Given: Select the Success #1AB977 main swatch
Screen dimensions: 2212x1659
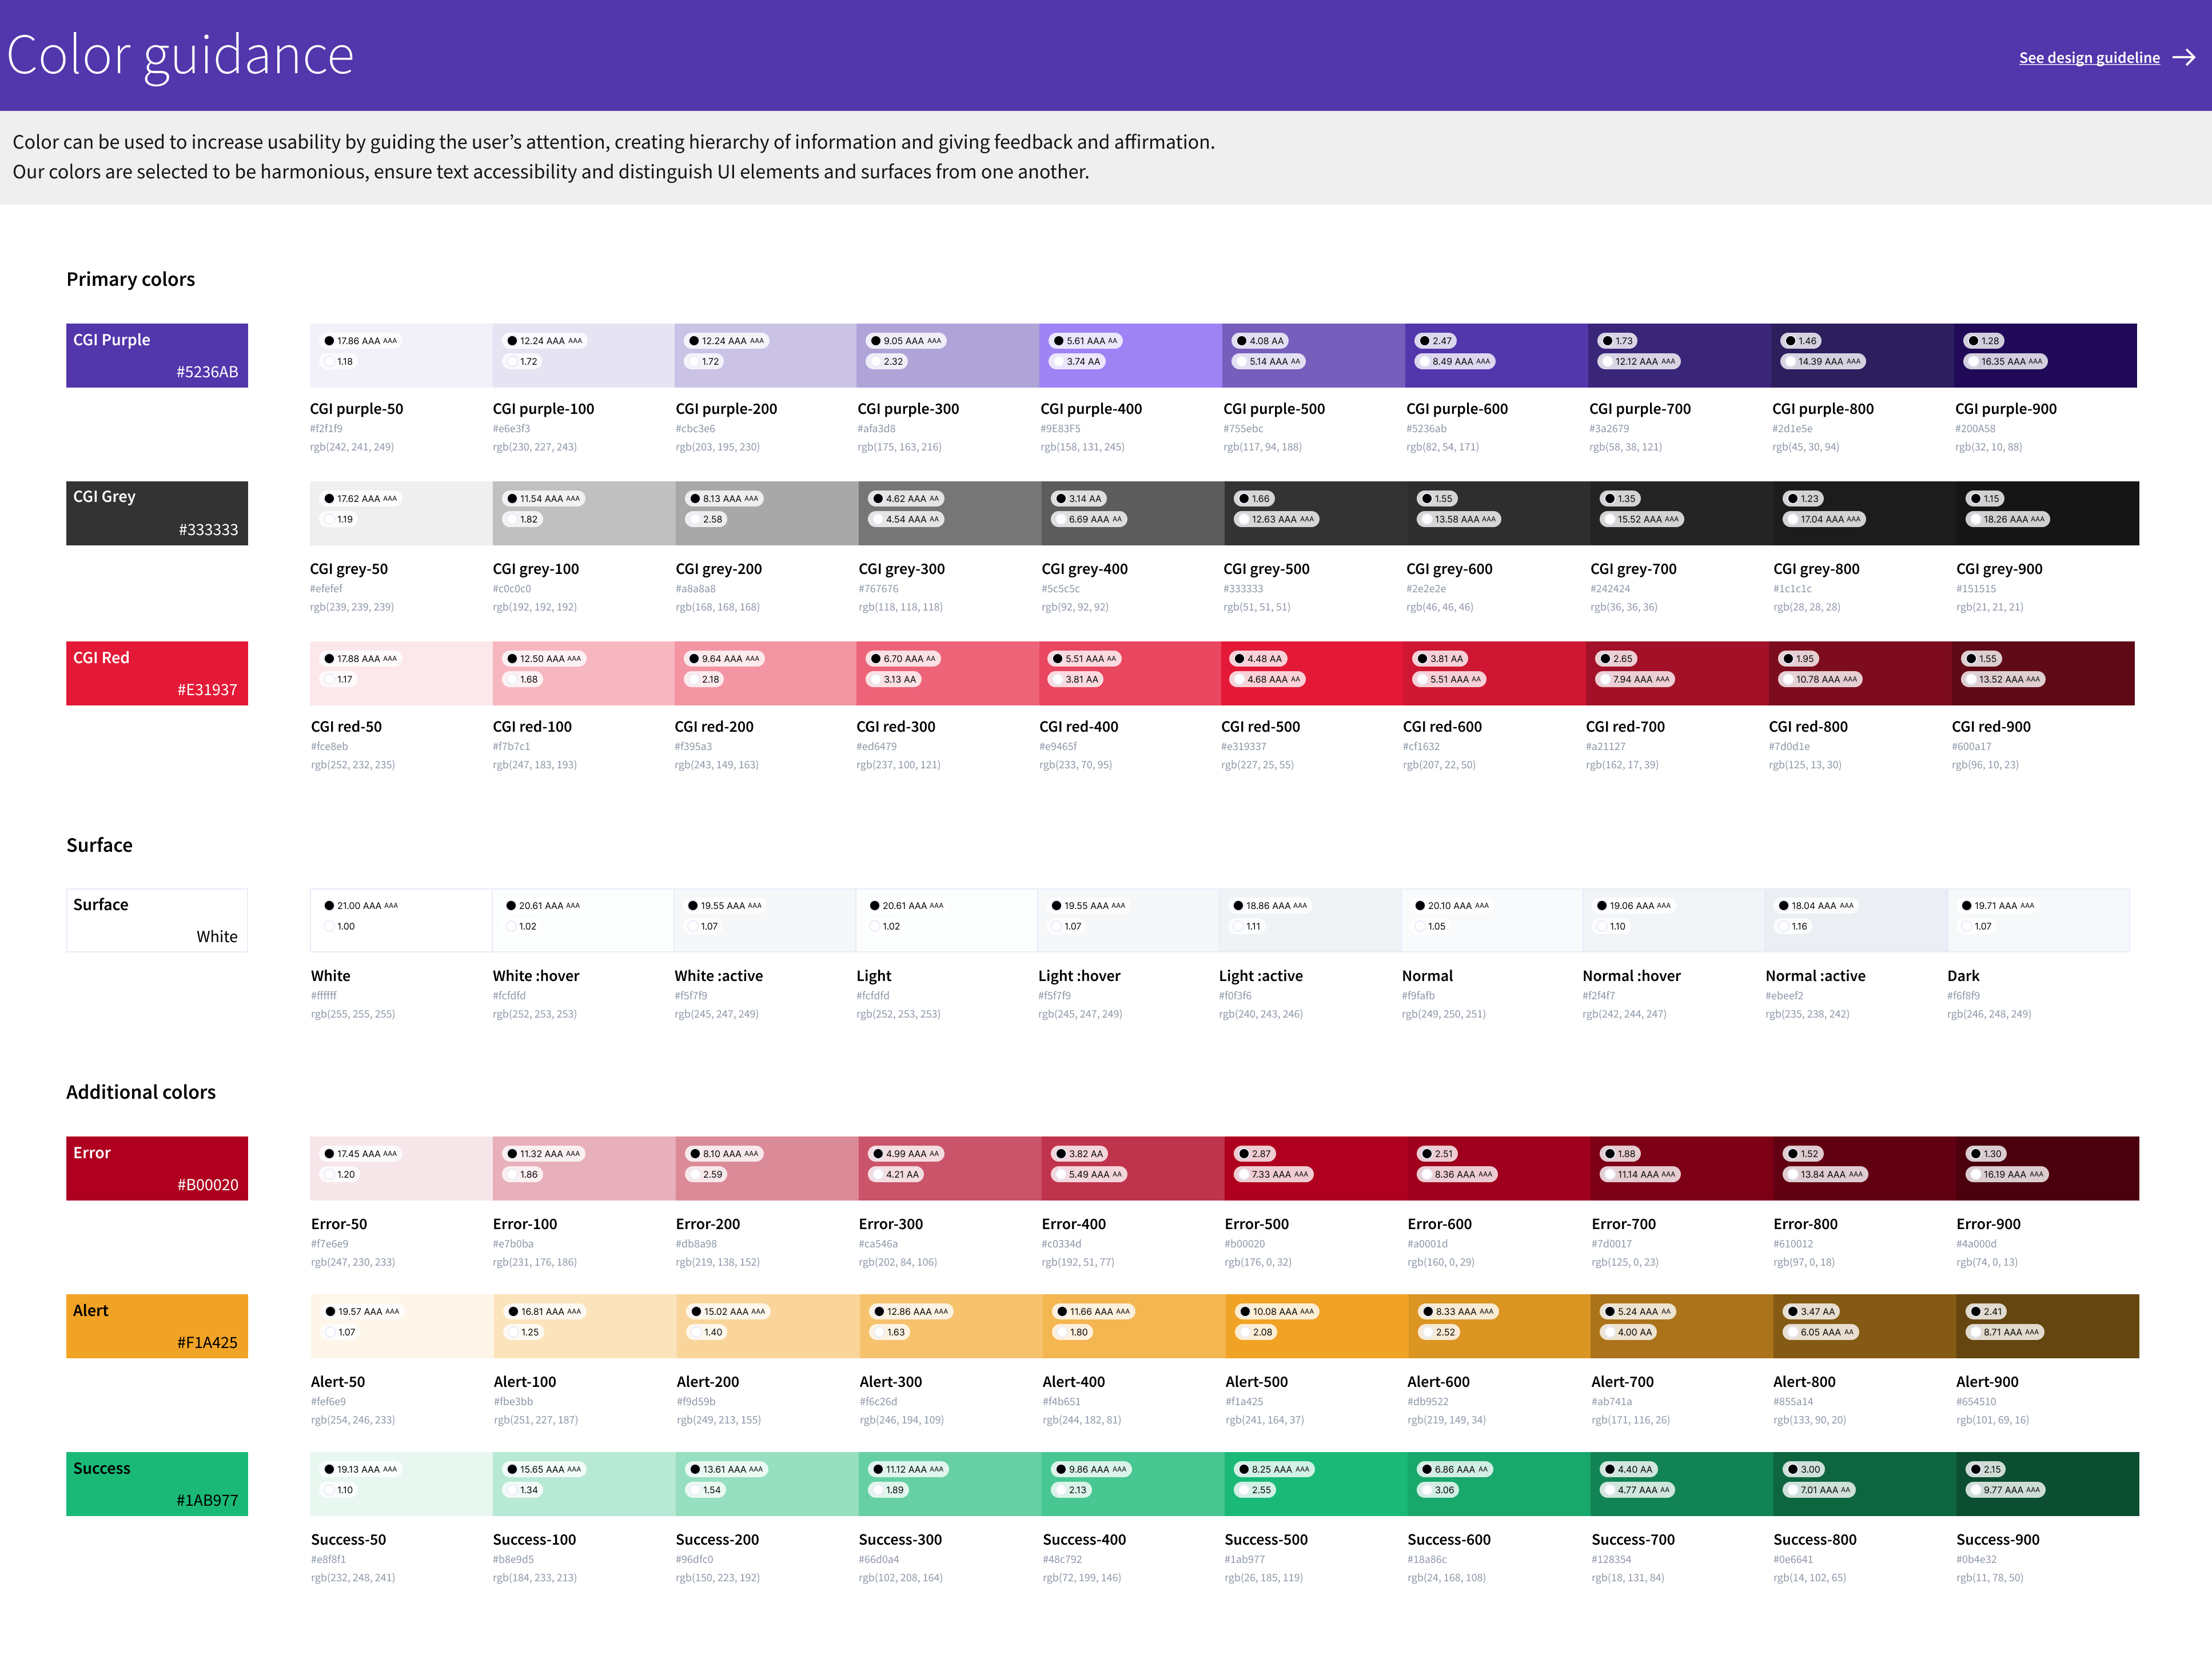Looking at the screenshot, I should (157, 1484).
